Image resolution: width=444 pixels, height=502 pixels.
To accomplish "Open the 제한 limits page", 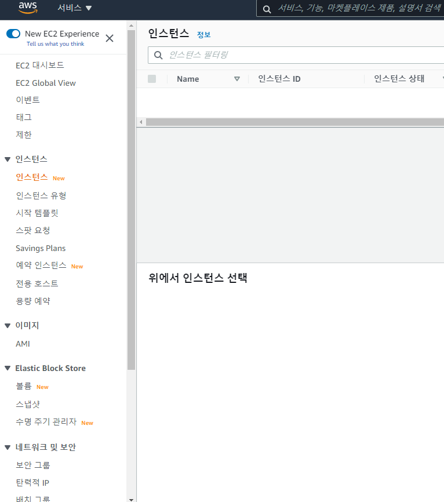I will pos(24,134).
